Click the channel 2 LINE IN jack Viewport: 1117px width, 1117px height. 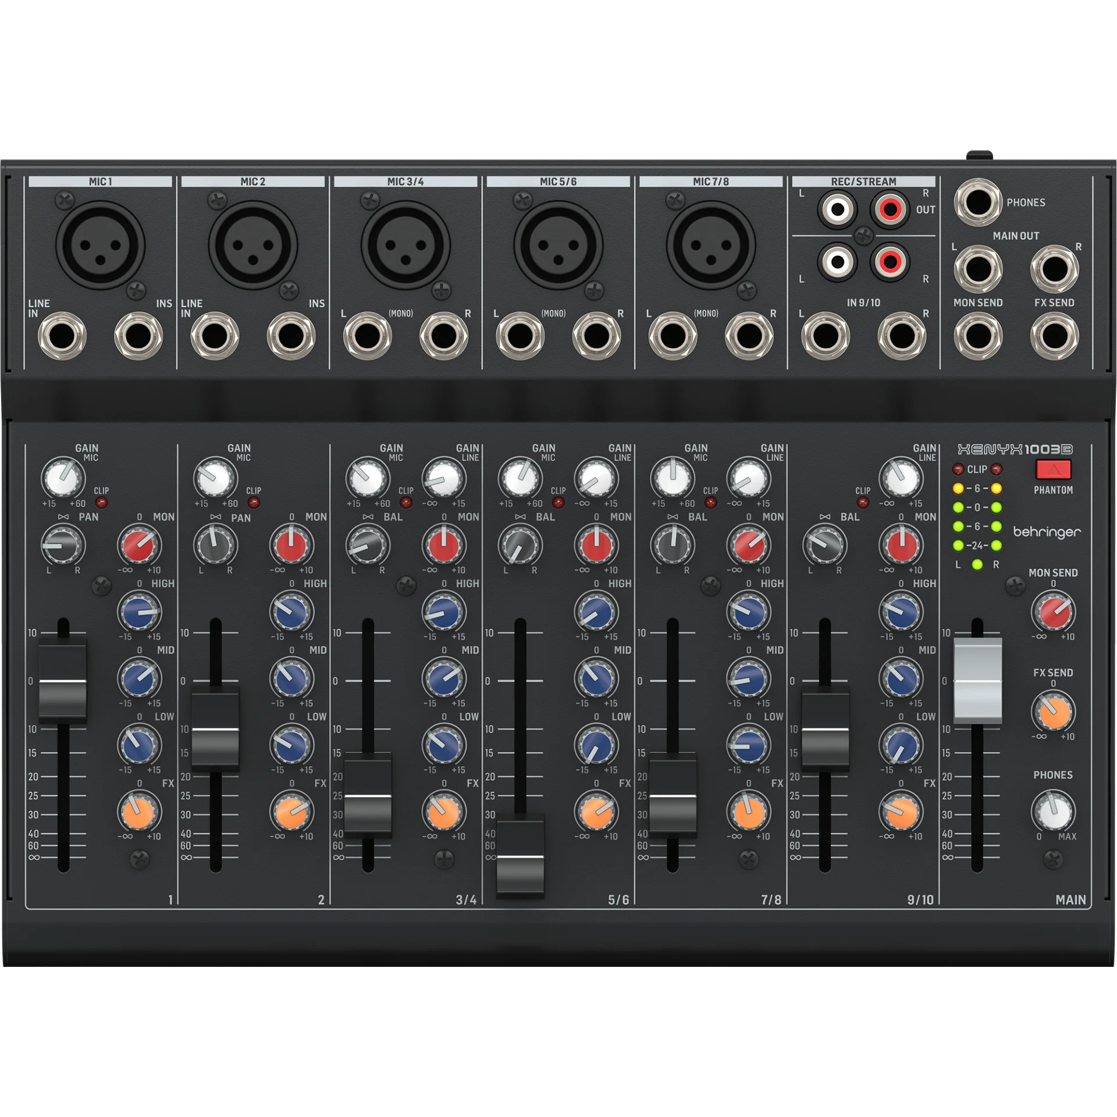[x=215, y=336]
